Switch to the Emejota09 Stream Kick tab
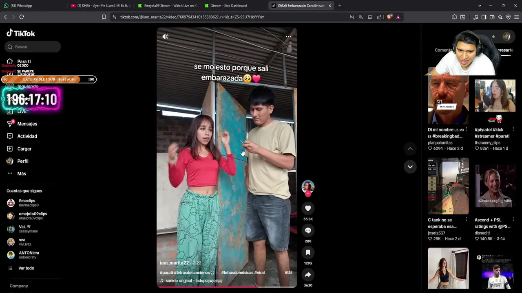 point(168,6)
